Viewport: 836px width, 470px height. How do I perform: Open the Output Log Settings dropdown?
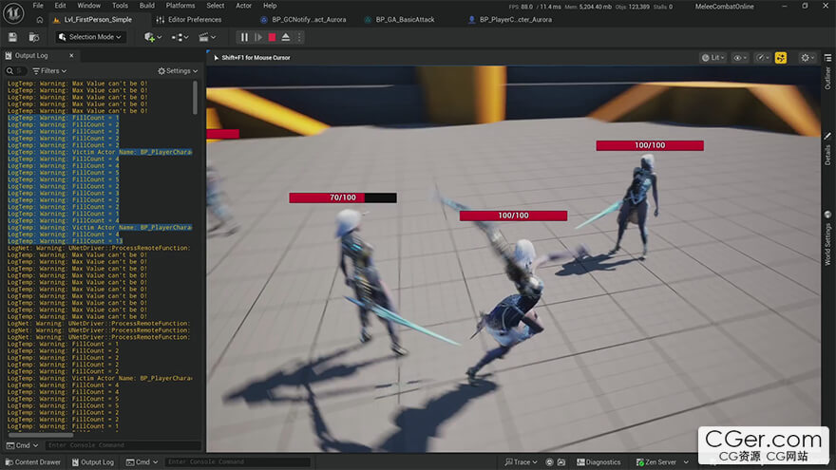click(x=178, y=71)
